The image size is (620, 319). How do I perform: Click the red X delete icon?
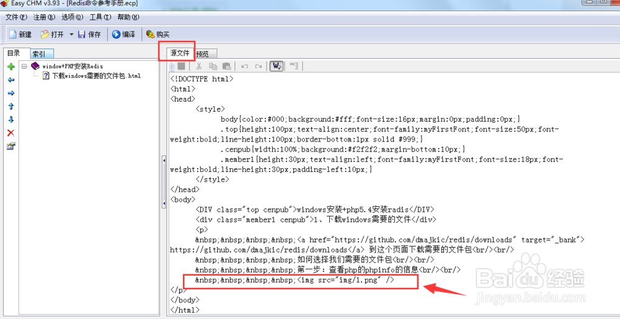coord(11,133)
